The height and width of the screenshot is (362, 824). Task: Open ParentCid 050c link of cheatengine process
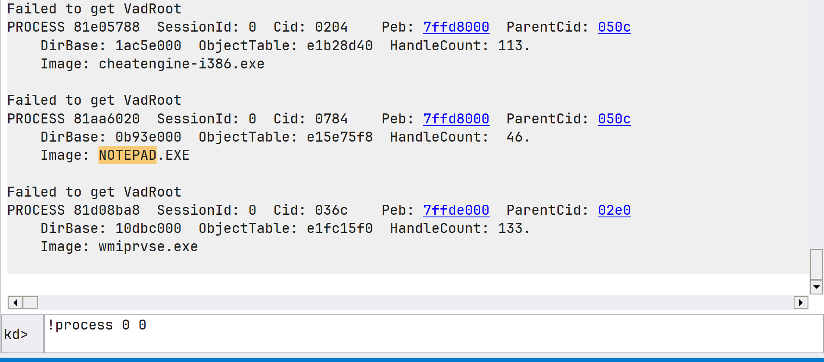pos(614,27)
